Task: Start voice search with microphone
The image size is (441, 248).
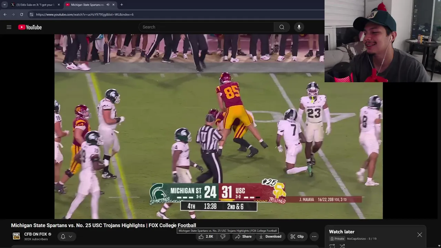Action: coord(299,27)
